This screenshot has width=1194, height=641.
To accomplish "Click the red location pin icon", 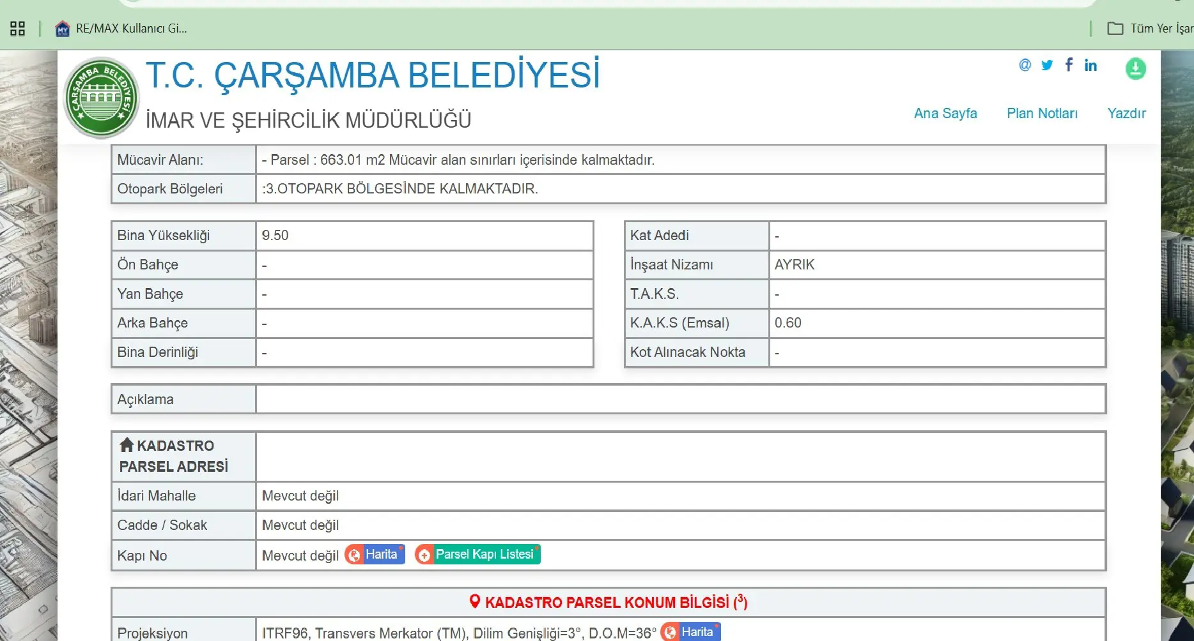I will tap(475, 601).
